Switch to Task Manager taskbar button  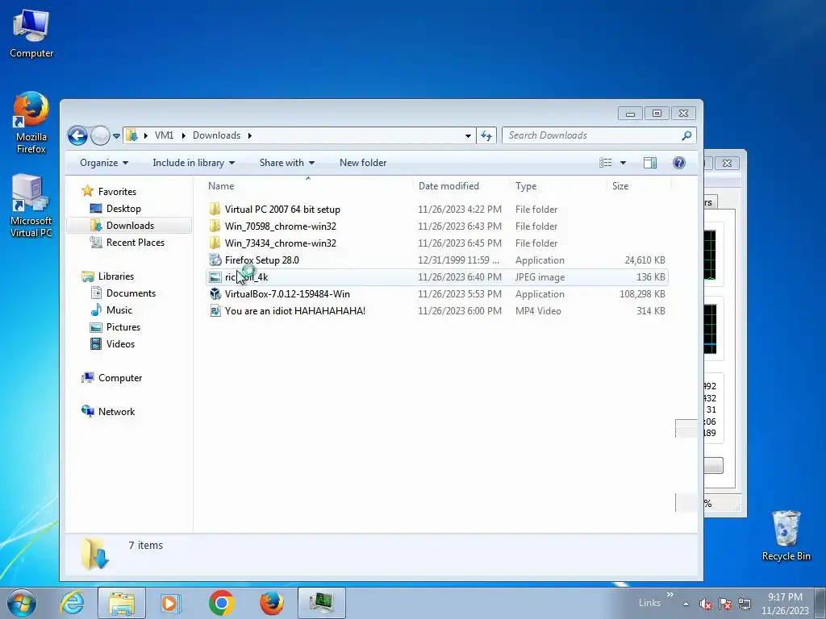coord(322,603)
